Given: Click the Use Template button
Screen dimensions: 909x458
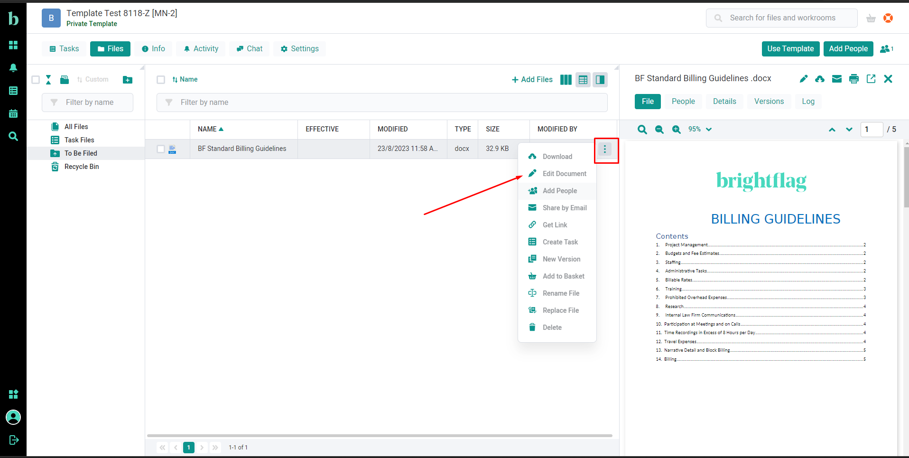Looking at the screenshot, I should click(x=790, y=48).
